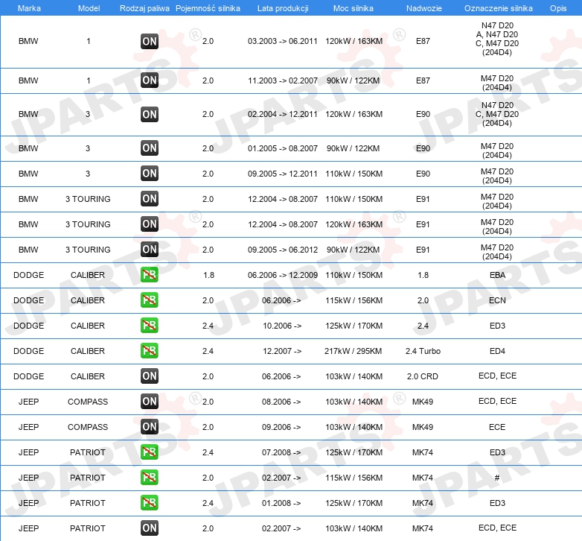
Task: Click the PB icon in the 01.2008 Jeep Patriot row
Action: (149, 502)
